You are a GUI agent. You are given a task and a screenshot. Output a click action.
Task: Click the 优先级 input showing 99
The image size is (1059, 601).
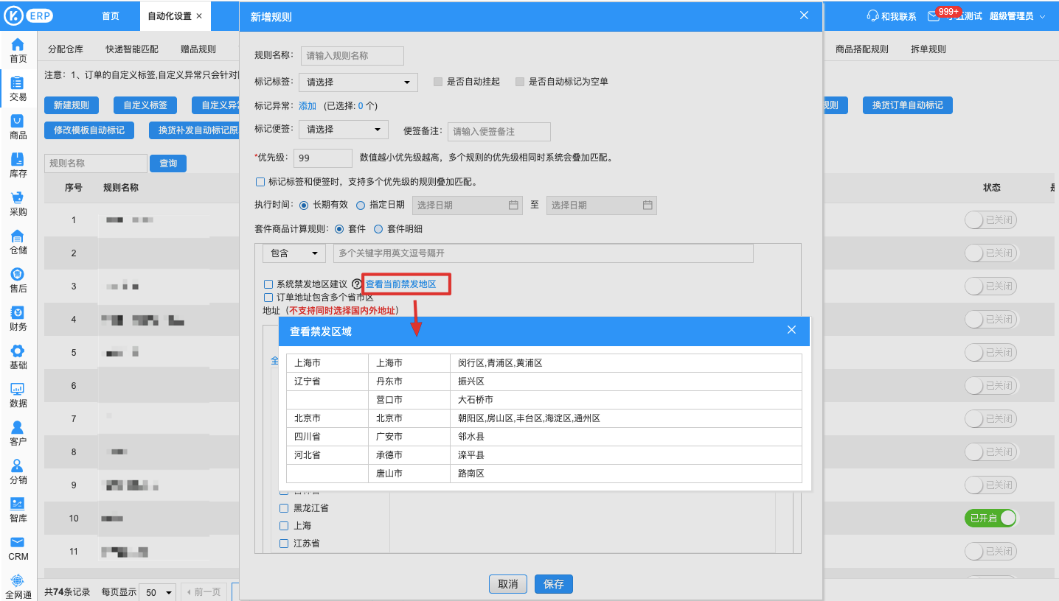click(323, 158)
